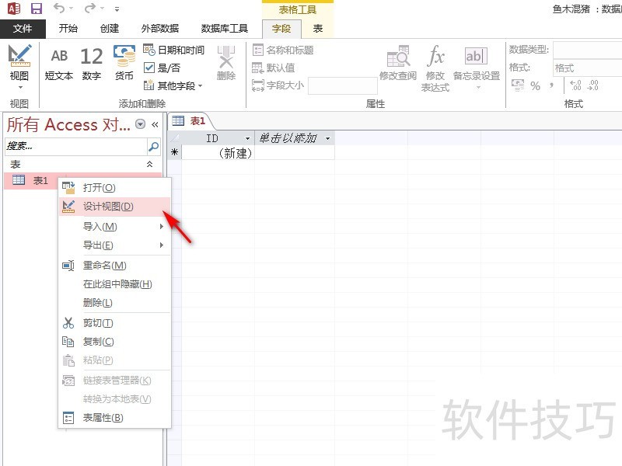Collapse the navigation pane with « button

[155, 124]
